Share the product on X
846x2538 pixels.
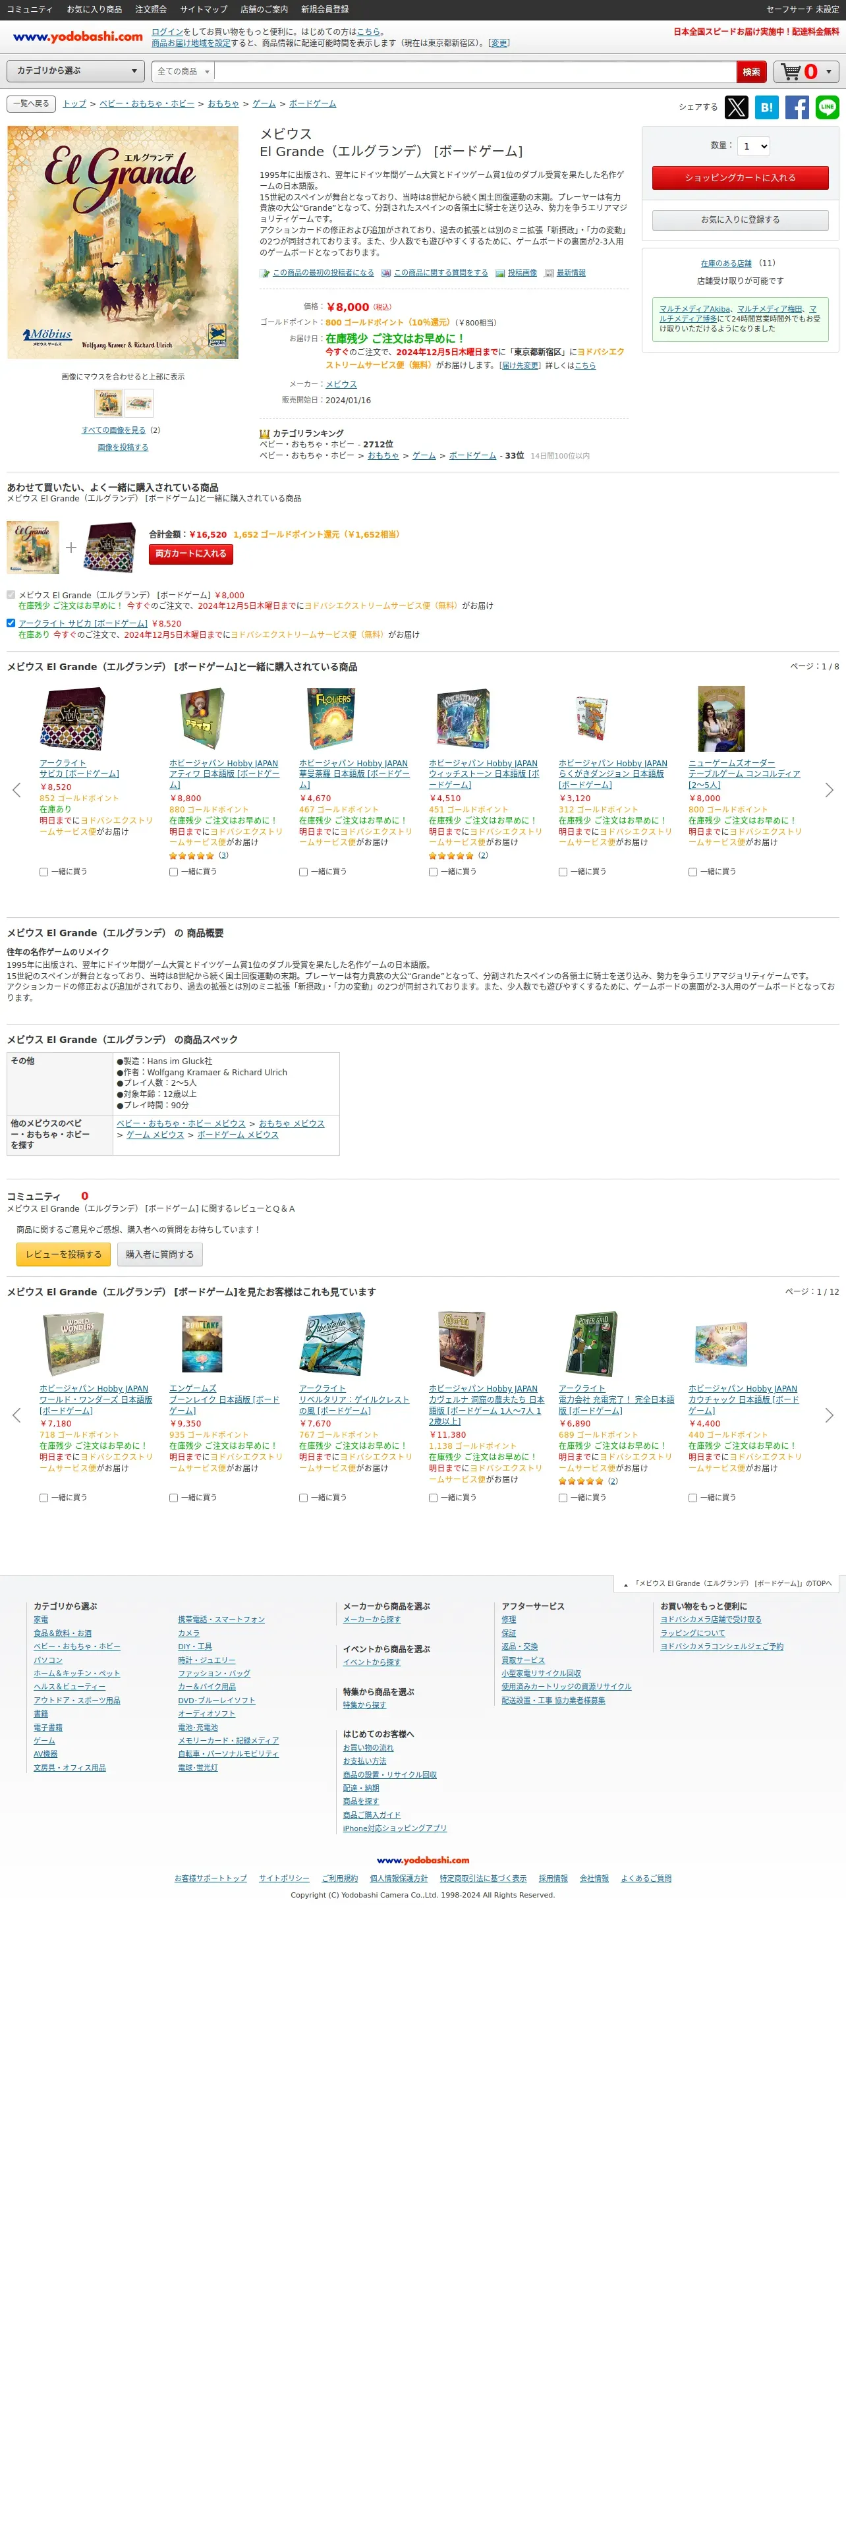point(736,107)
